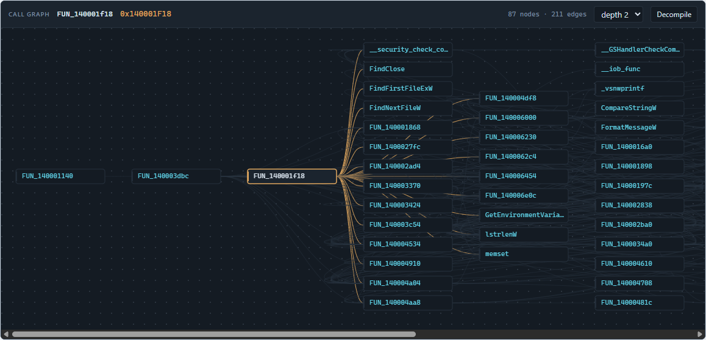Select the lstrlenW node
706x340 pixels.
click(524, 234)
